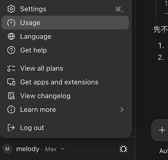Select Log out text

[32, 128]
